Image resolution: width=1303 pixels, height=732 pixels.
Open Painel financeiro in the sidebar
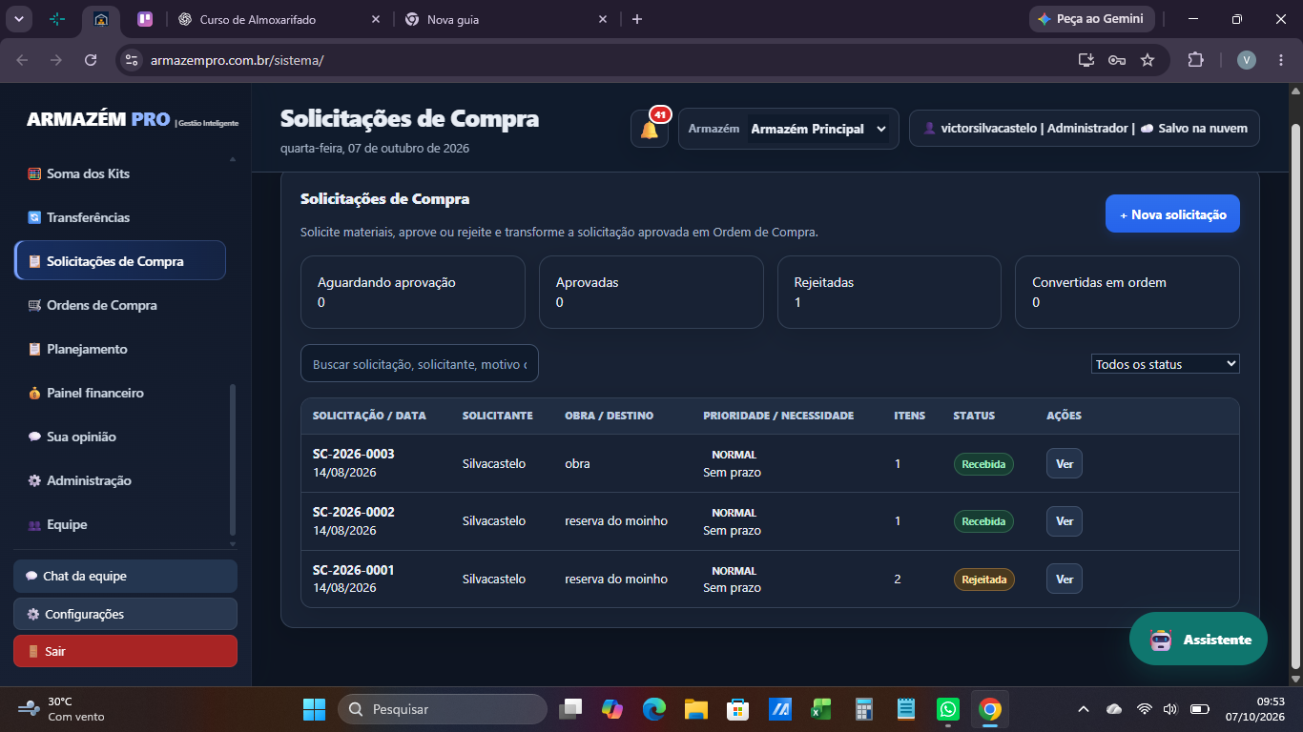point(120,393)
